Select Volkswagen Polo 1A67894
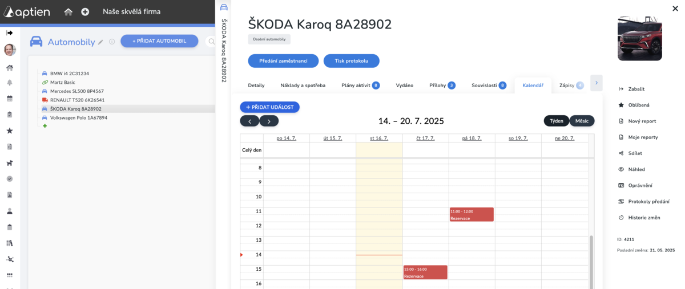This screenshot has height=289, width=685. pos(79,118)
